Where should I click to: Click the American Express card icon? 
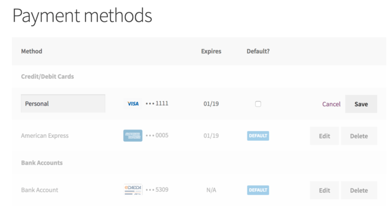(x=133, y=136)
